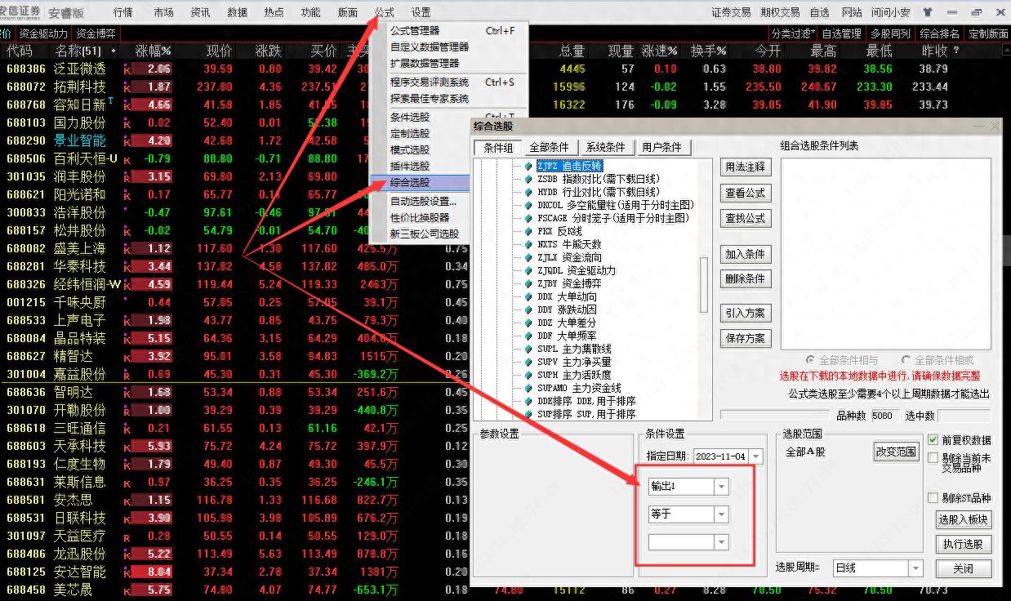This screenshot has height=601, width=1011.
Task: Select the ZJFZ 追击反转 formula icon
Action: 528,167
